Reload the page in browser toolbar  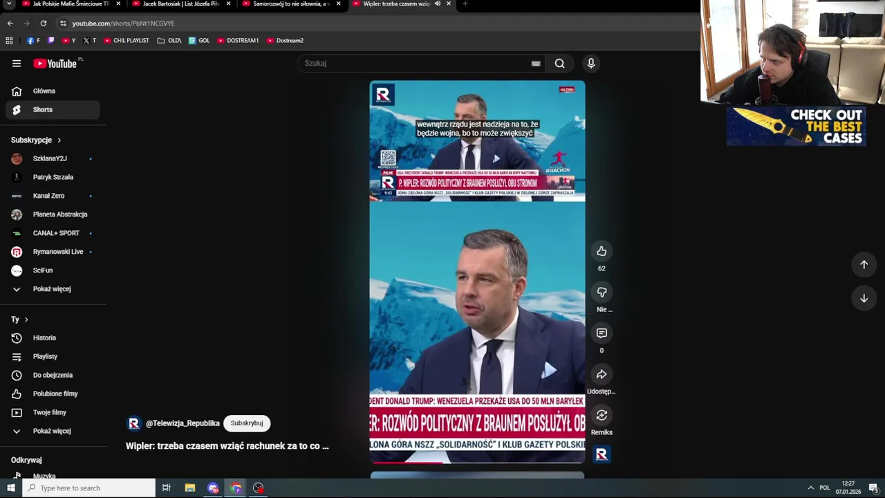point(43,23)
